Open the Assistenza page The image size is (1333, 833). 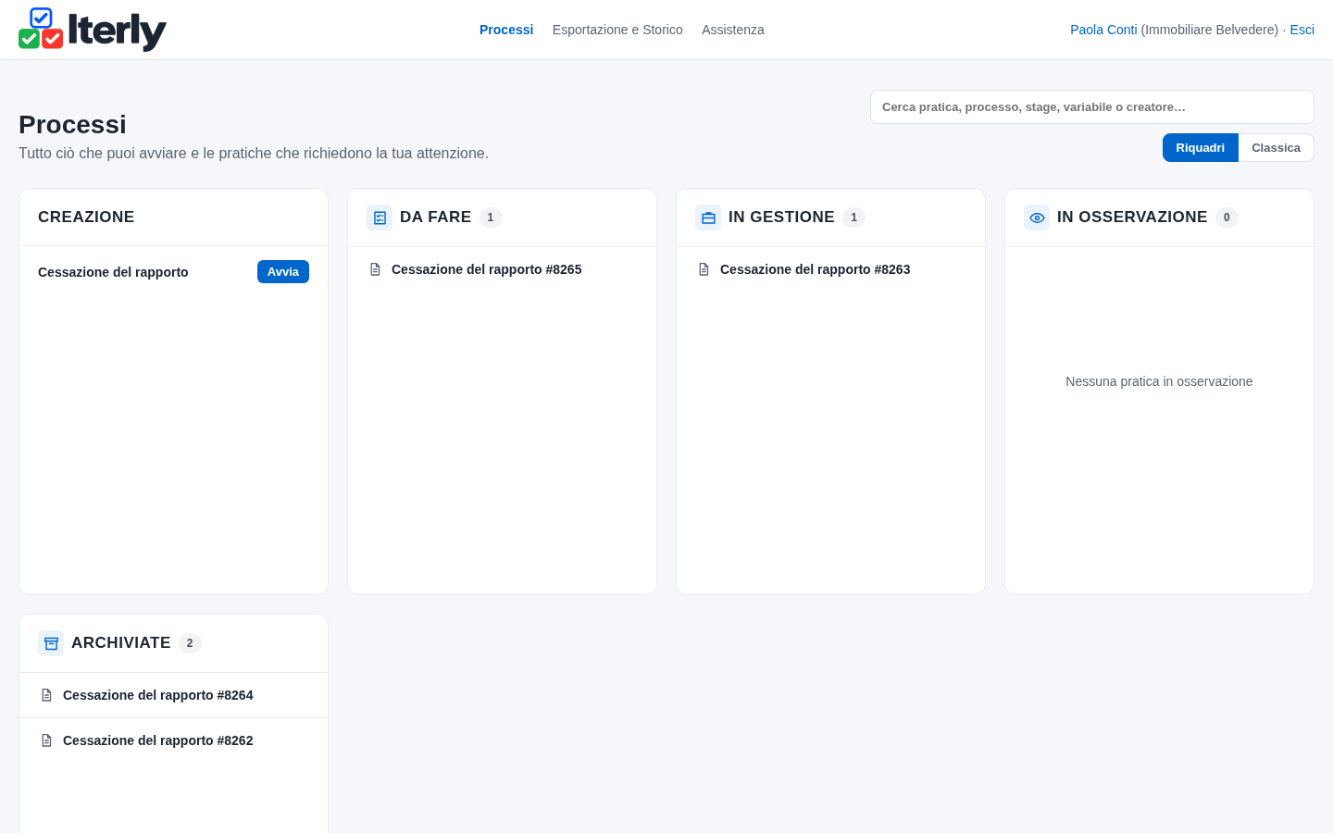pos(733,30)
